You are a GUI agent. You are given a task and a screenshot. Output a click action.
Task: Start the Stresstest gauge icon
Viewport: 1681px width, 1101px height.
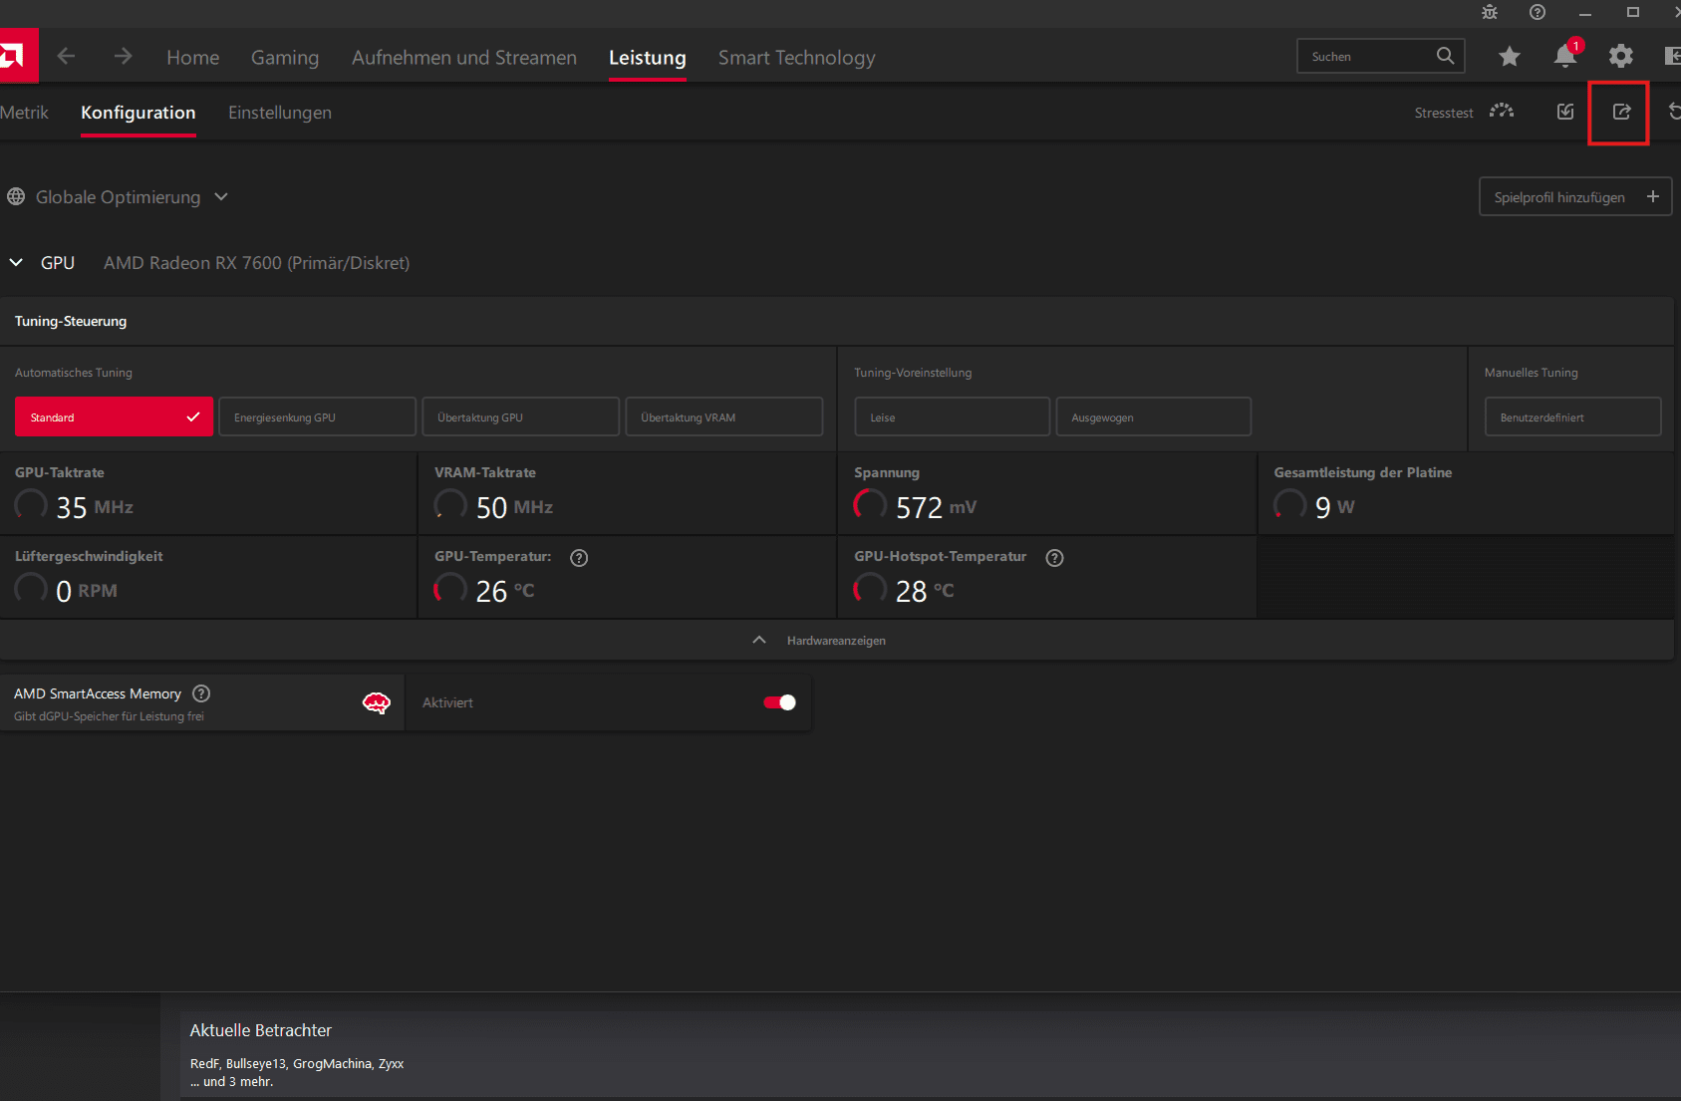click(x=1502, y=112)
